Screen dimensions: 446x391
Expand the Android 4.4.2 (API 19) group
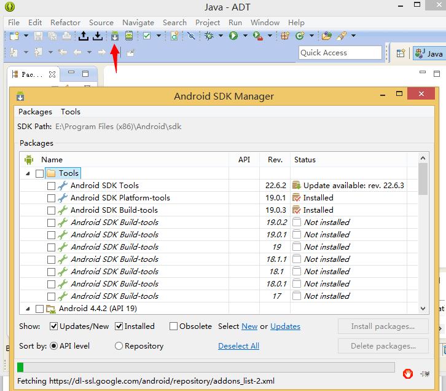tap(28, 309)
